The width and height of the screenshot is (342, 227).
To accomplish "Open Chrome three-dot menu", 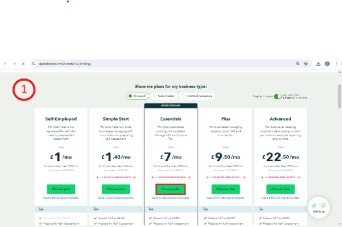I will pyautogui.click(x=336, y=64).
